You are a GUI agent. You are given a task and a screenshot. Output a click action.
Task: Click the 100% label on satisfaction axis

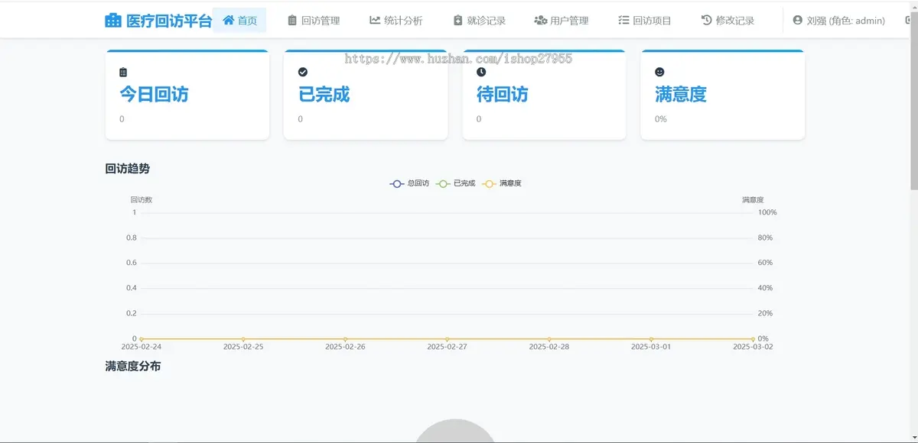click(x=767, y=212)
